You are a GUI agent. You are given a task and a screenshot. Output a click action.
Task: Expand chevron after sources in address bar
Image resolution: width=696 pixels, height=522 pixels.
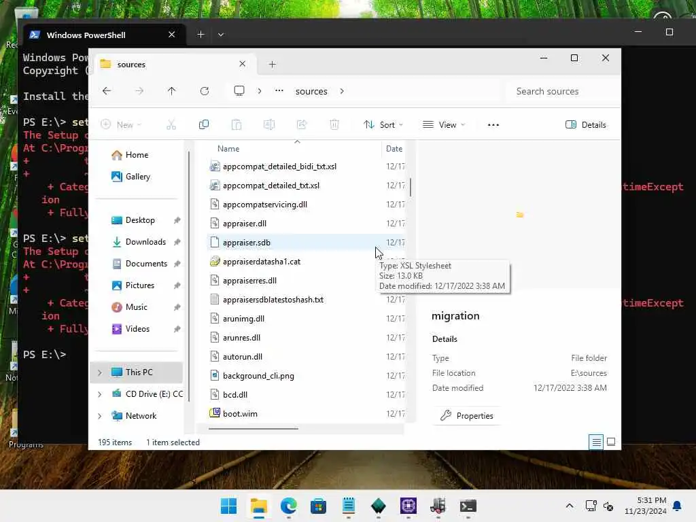click(x=342, y=91)
